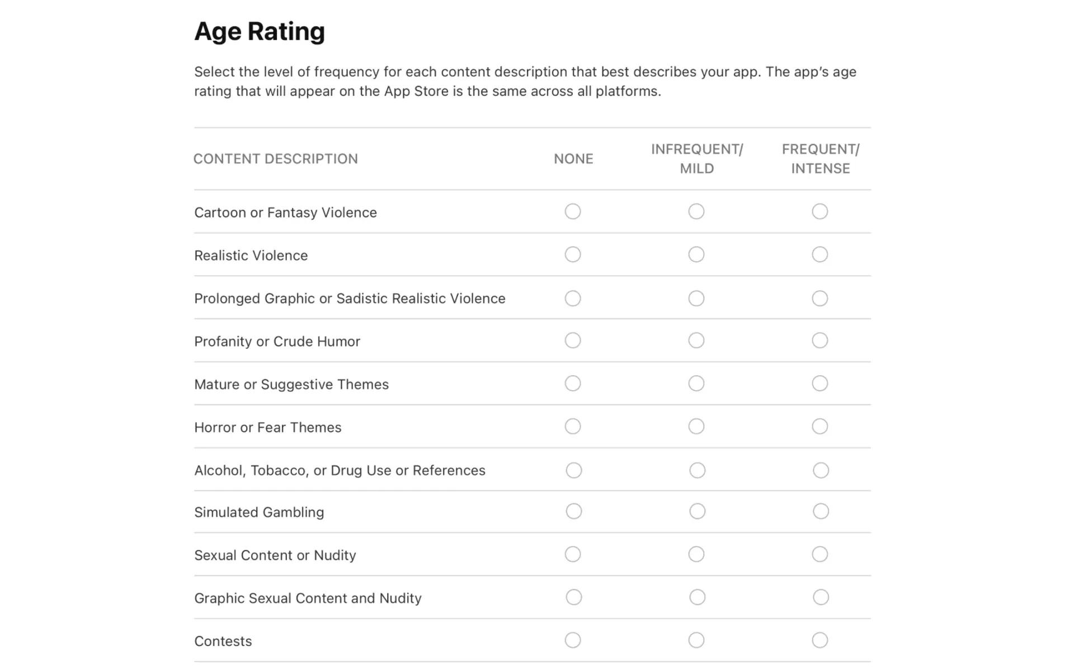Select Frequent/Intense for Realistic Violence
This screenshot has height=671, width=1074.
click(819, 254)
